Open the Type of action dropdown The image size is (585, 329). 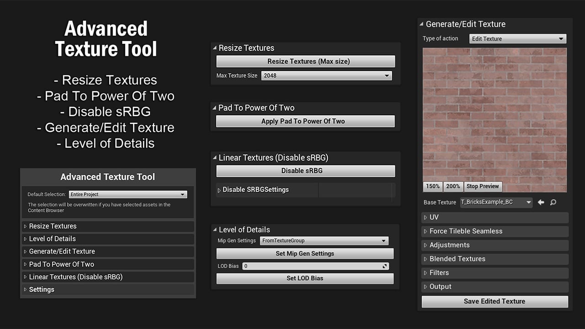[517, 38]
